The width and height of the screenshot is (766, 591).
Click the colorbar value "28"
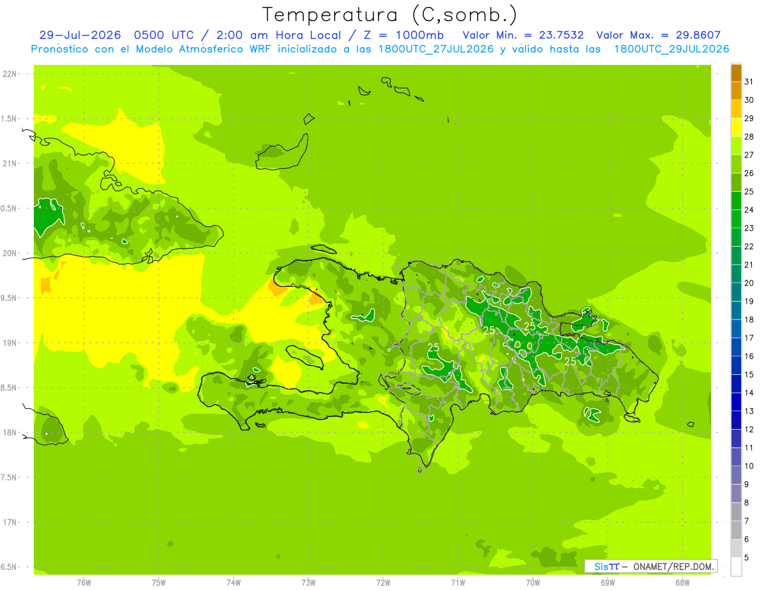tap(749, 136)
